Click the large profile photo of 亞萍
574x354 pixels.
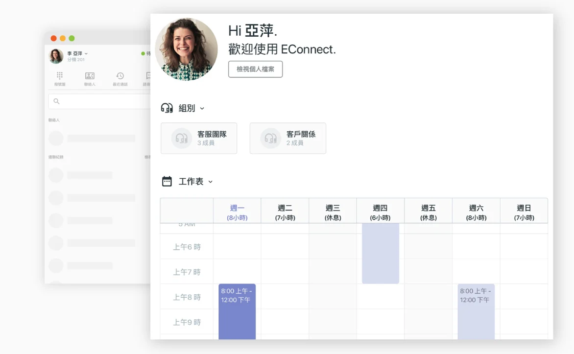pos(186,49)
